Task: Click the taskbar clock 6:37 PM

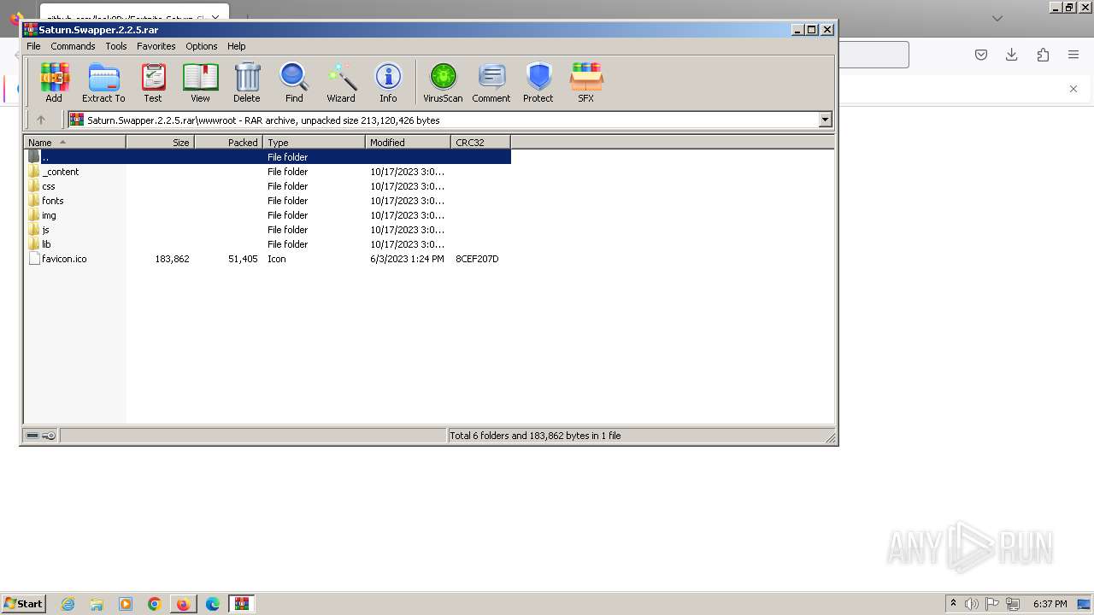Action: click(x=1050, y=604)
